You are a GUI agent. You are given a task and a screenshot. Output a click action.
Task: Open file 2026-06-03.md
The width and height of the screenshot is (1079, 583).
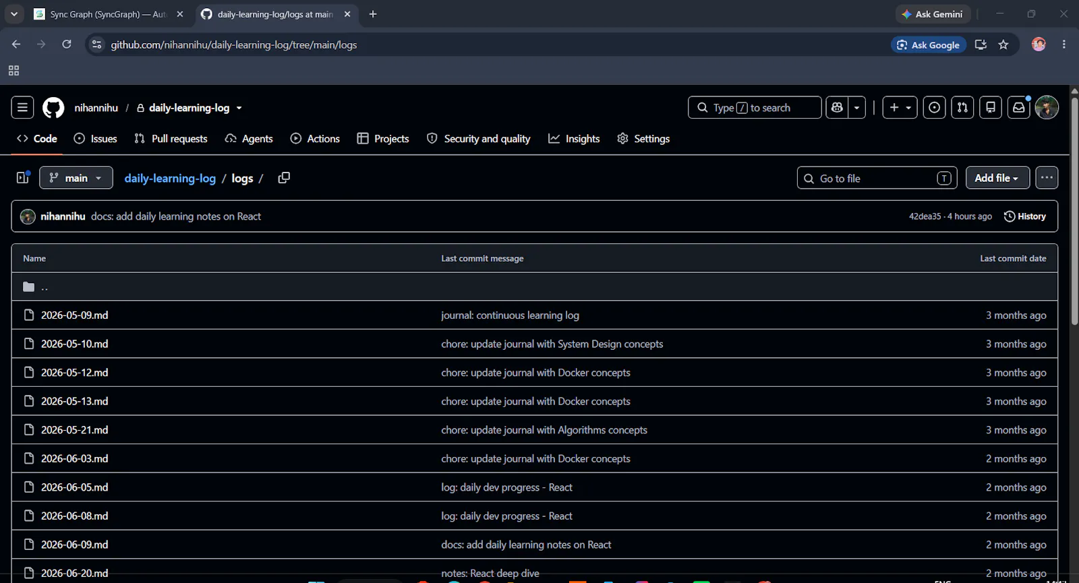pyautogui.click(x=74, y=458)
